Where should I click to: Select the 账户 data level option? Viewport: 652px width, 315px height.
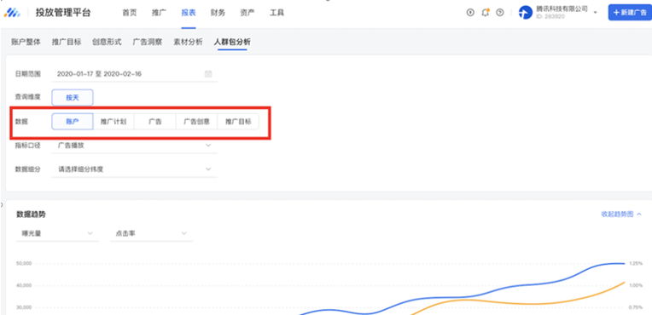73,122
